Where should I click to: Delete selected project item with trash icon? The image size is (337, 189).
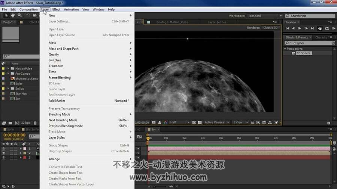[x=35, y=123]
